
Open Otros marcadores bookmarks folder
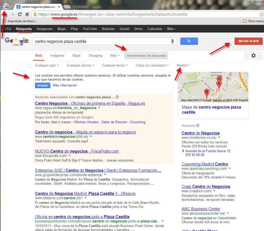pyautogui.click(x=253, y=21)
